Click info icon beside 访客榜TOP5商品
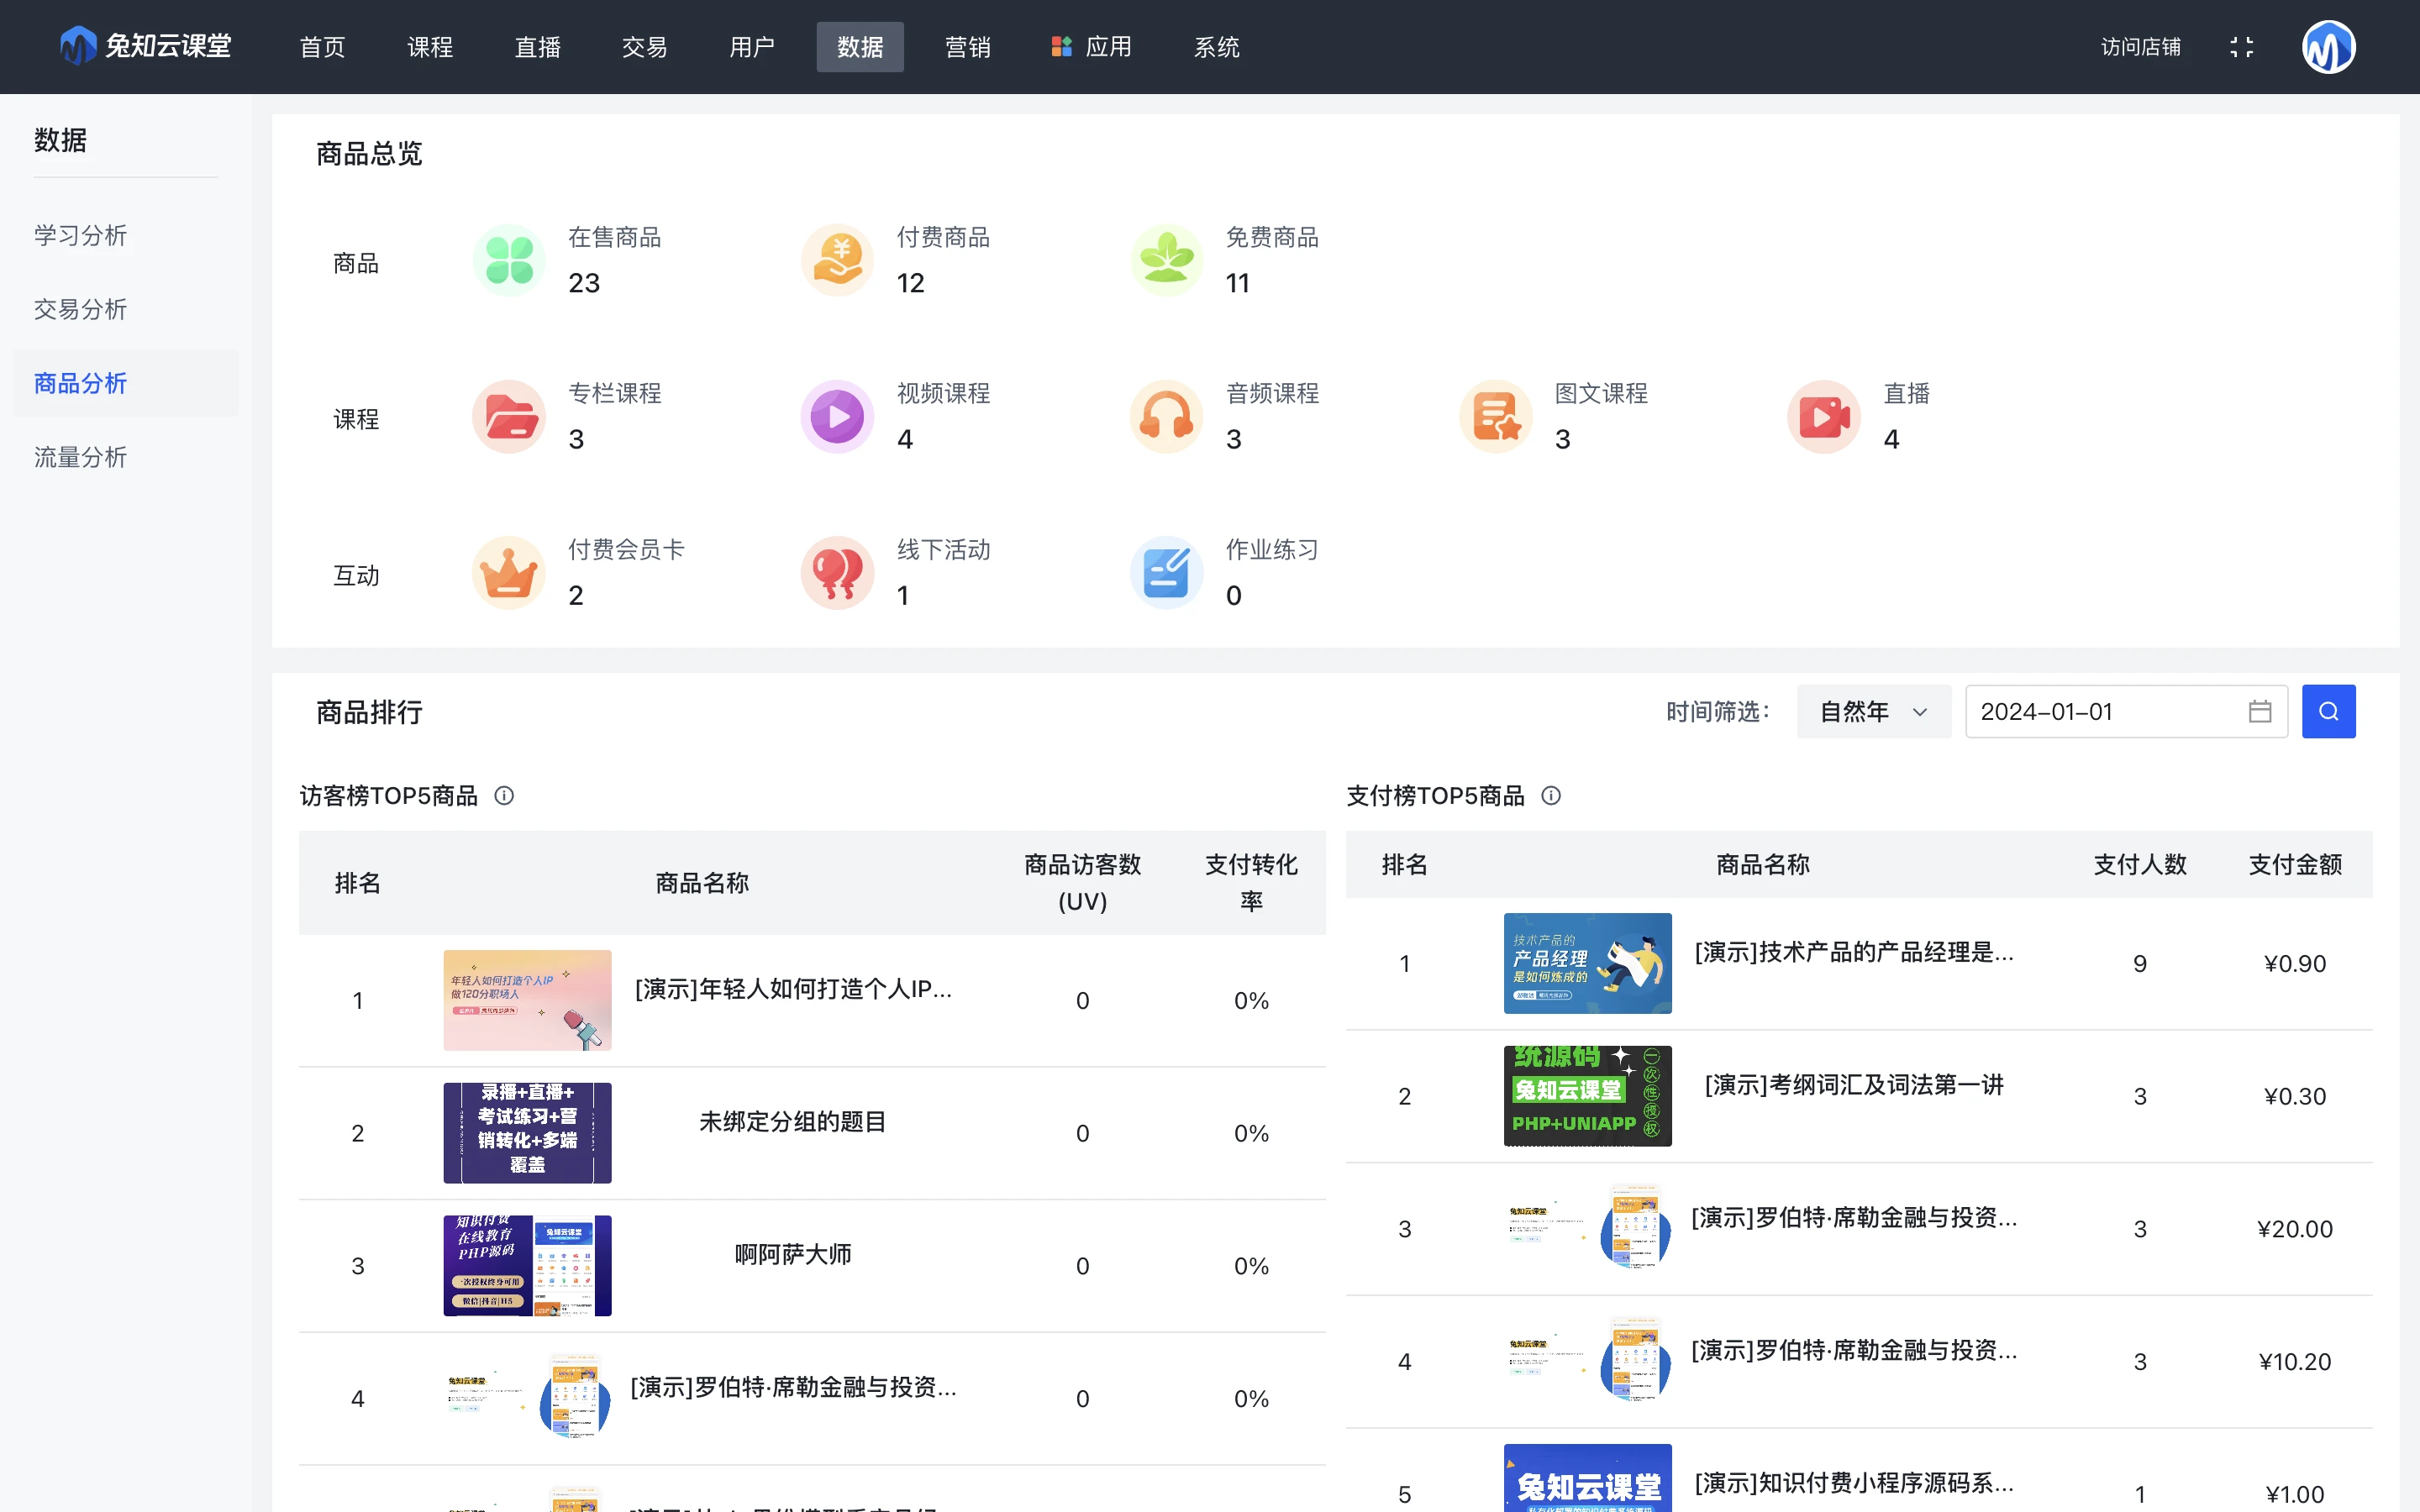This screenshot has width=2420, height=1512. click(504, 796)
